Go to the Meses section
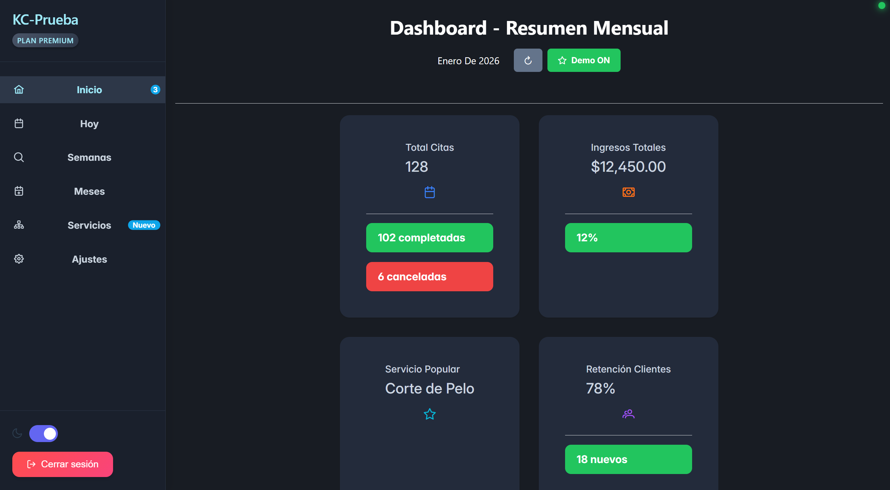Viewport: 890px width, 490px height. coord(89,191)
